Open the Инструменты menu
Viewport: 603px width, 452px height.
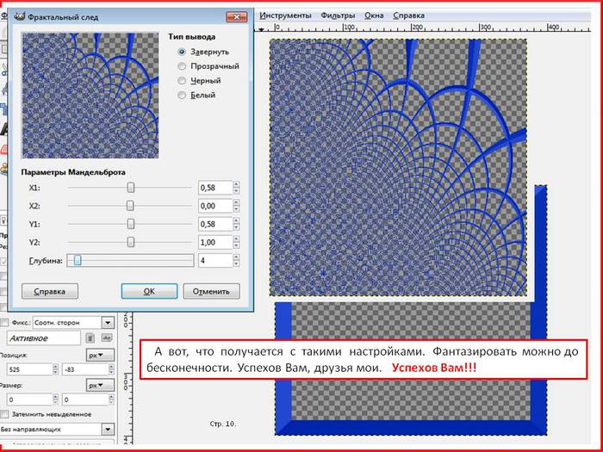point(285,15)
